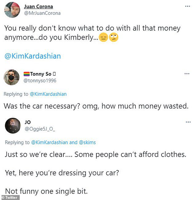Open the @Oggie5J_O_ handle
Image resolution: width=195 pixels, height=200 pixels.
click(40, 129)
